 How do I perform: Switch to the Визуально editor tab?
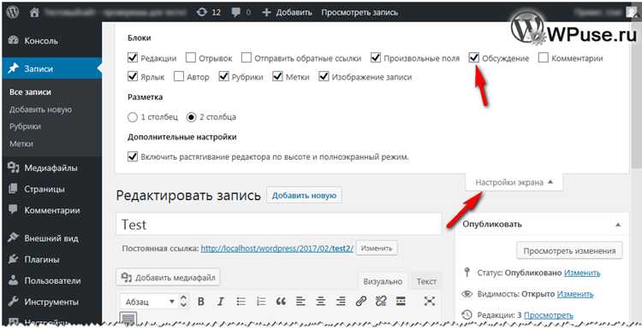pos(383,282)
